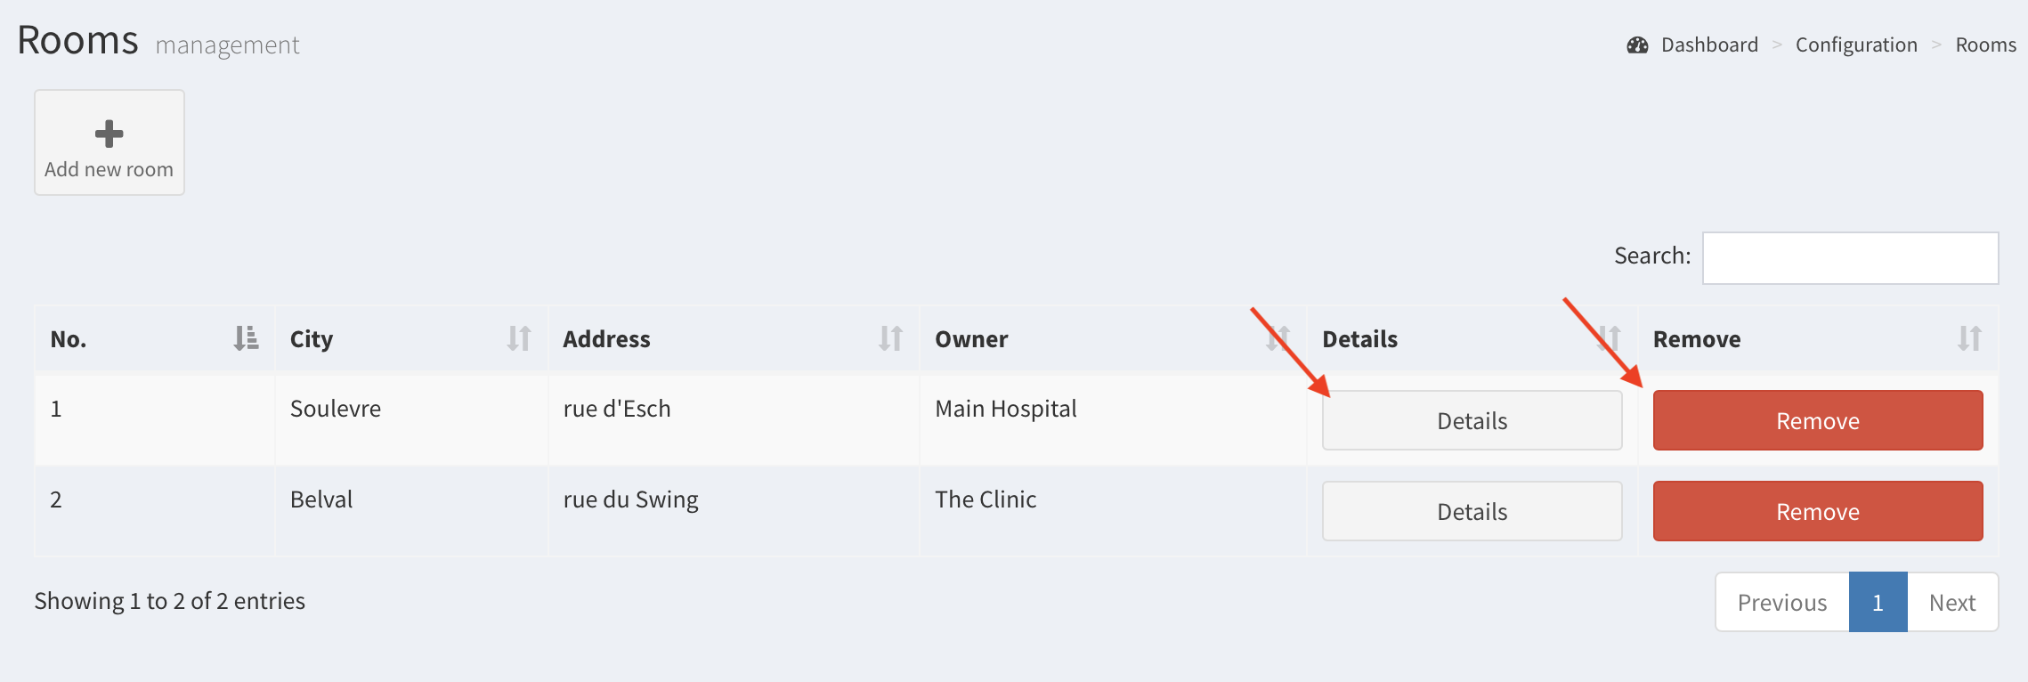This screenshot has height=682, width=2028.
Task: Select page 1 in pagination
Action: [1878, 603]
